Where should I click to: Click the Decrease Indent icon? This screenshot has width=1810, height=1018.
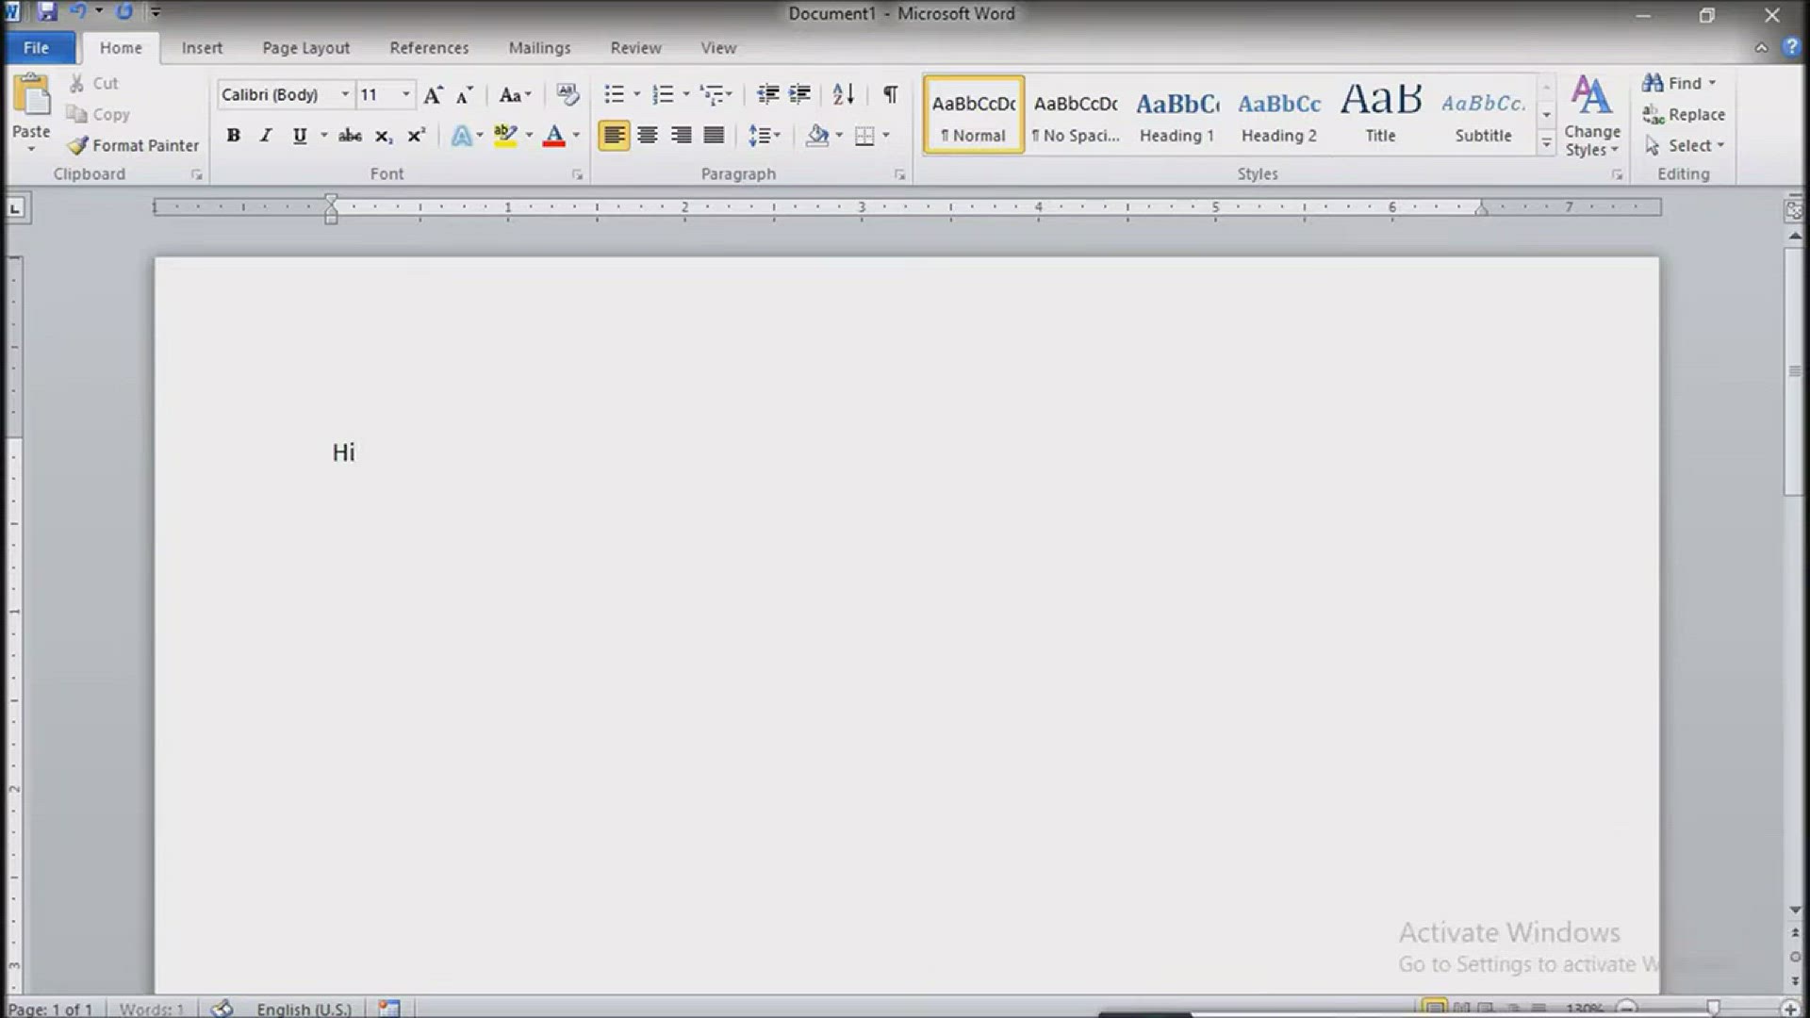click(767, 94)
